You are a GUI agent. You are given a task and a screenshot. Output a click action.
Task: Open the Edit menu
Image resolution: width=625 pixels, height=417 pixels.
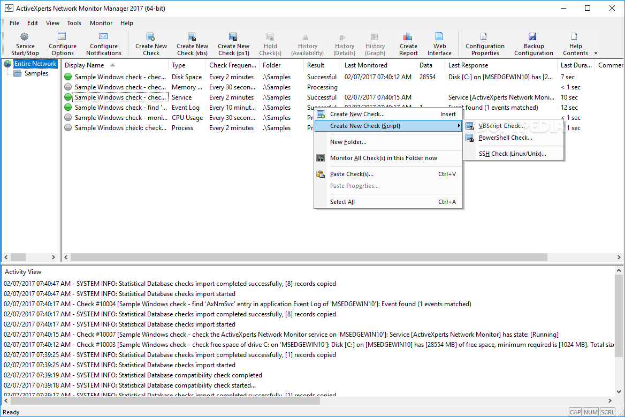point(33,23)
